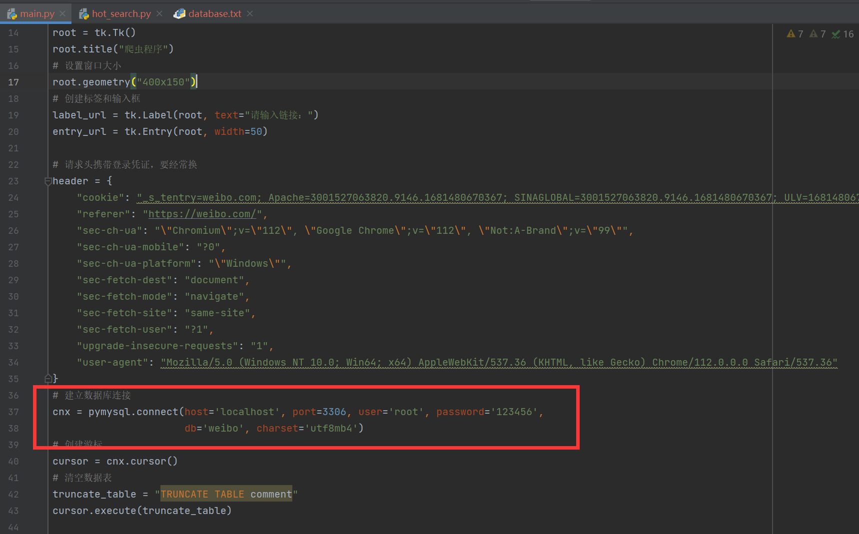Open the database.txt tab
Screen dimensions: 859x534
(214, 13)
